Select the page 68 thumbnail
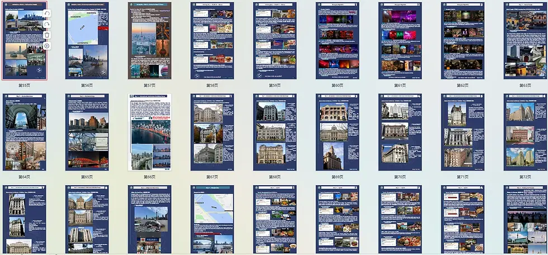 pyautogui.click(x=275, y=132)
